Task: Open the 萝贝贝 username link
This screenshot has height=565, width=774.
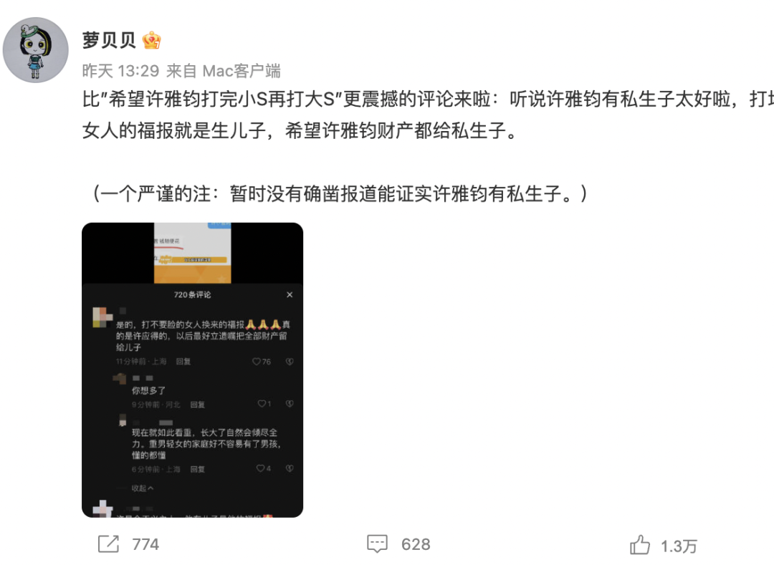Action: (109, 40)
